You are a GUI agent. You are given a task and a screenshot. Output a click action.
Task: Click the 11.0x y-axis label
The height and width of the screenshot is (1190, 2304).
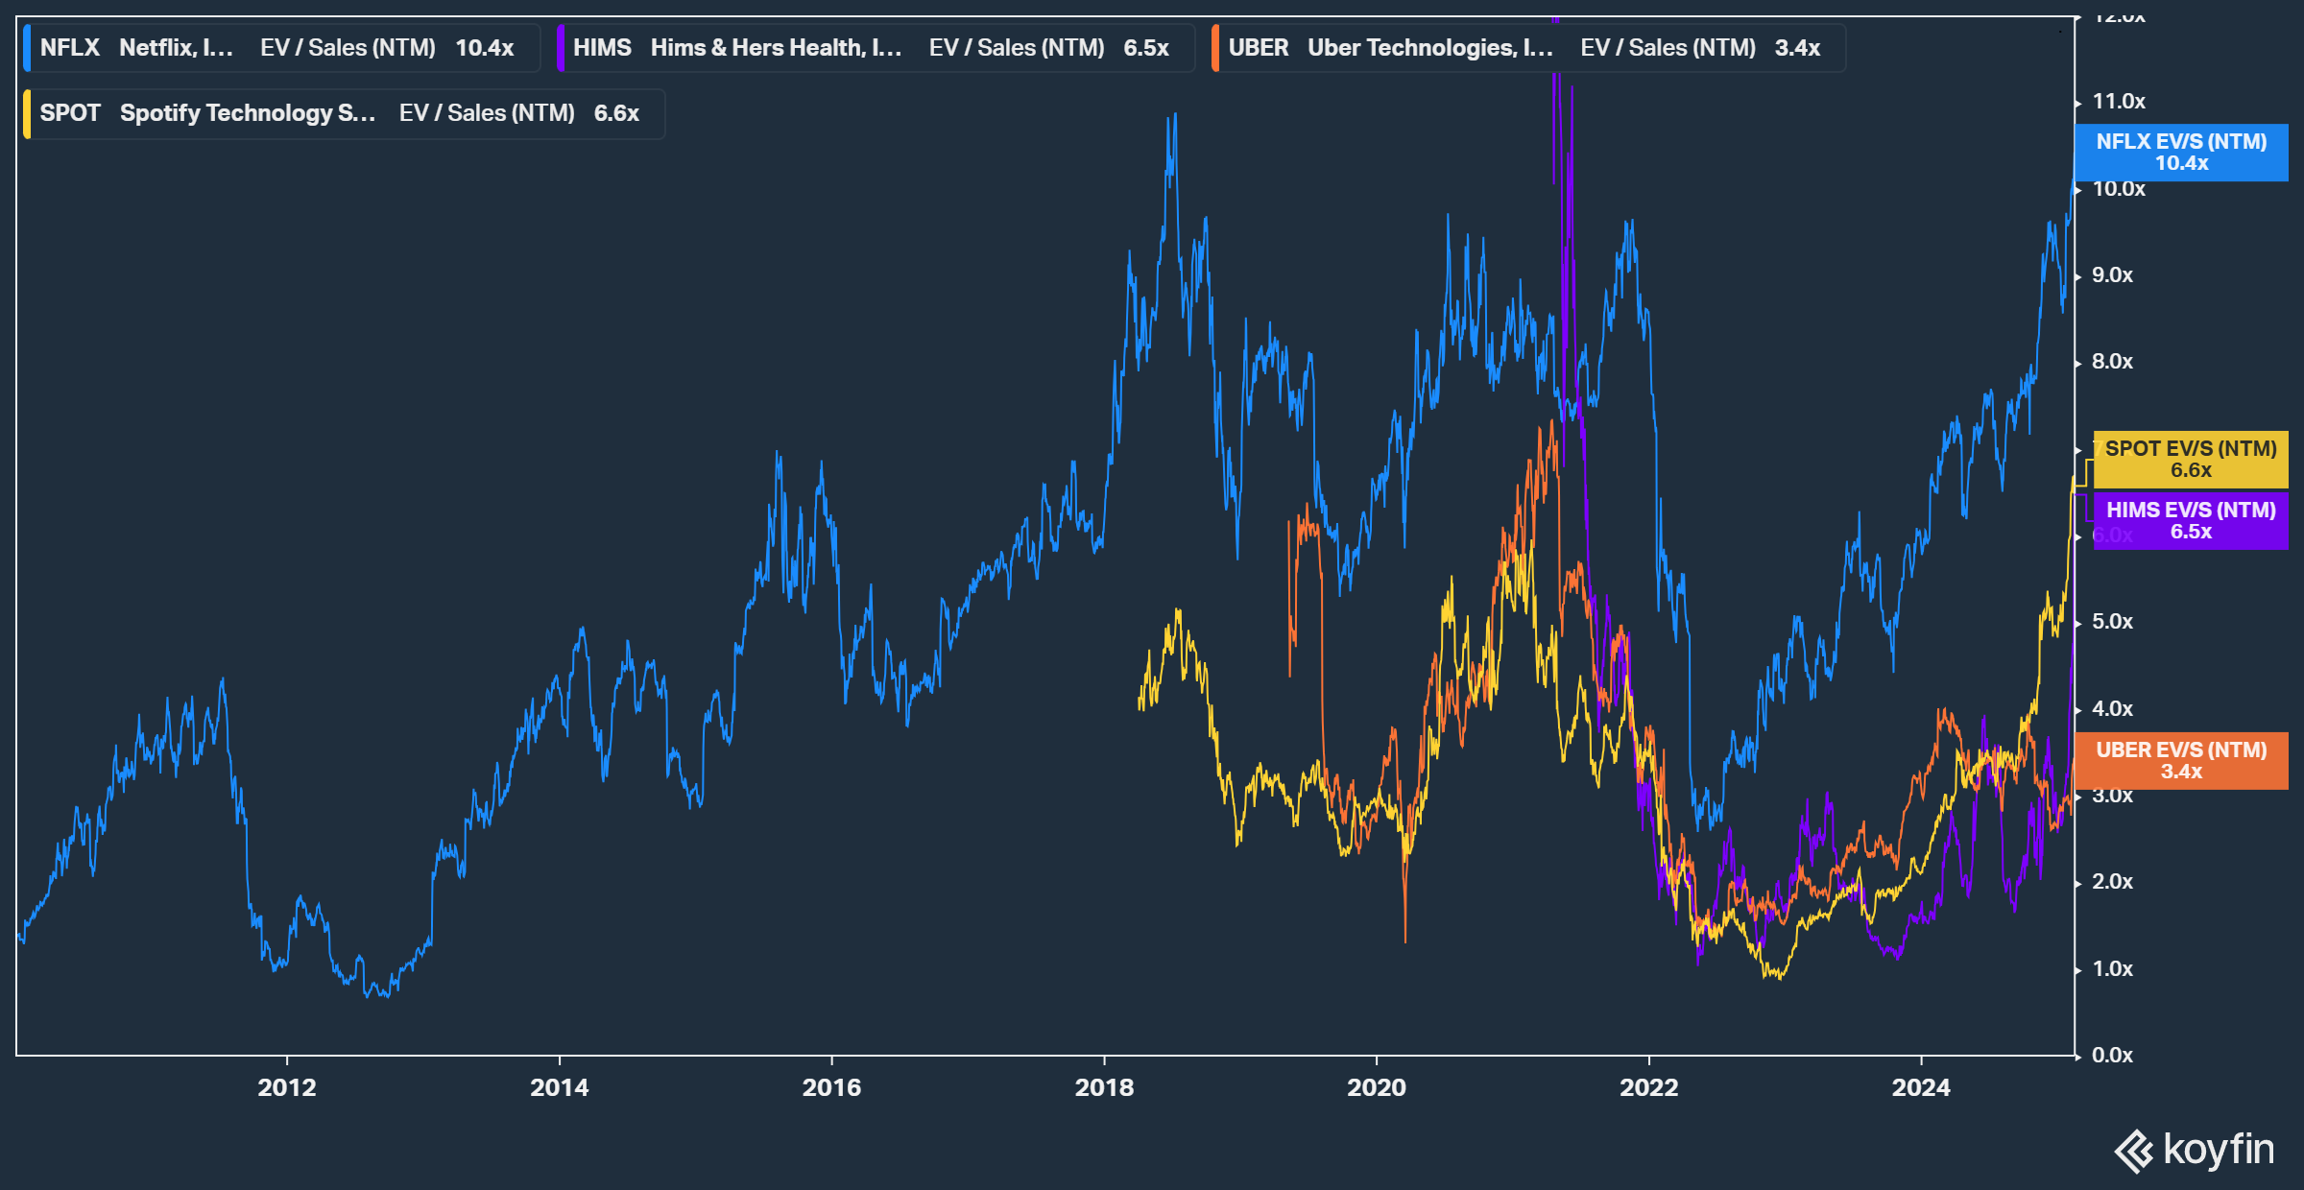pos(2119,102)
